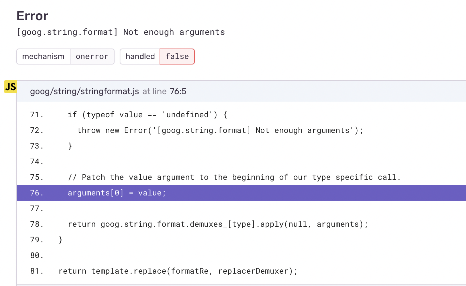Select the arguments[0] = value code line

click(116, 193)
